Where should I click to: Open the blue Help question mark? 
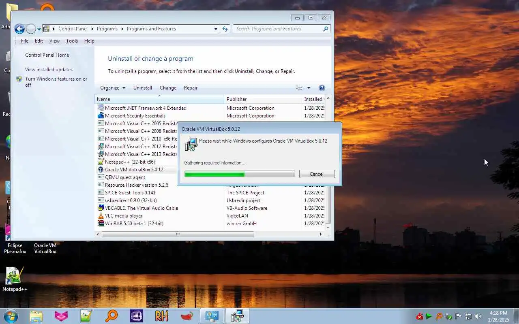tap(322, 88)
